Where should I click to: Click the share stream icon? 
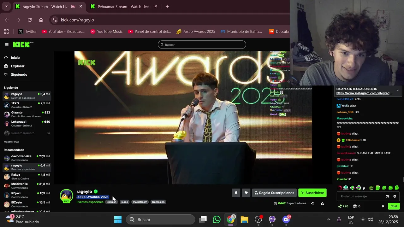point(312,203)
